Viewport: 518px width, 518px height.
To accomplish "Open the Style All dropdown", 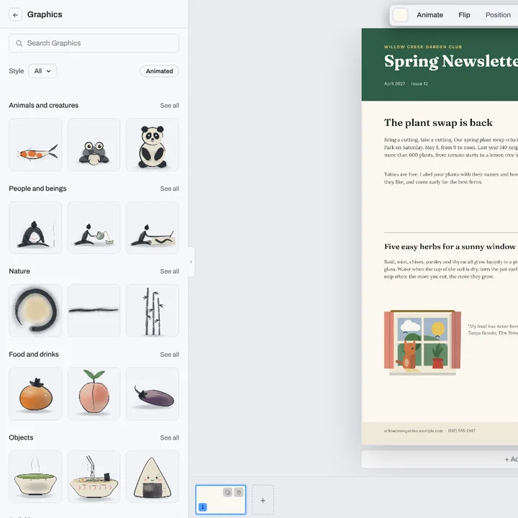I will pyautogui.click(x=42, y=71).
